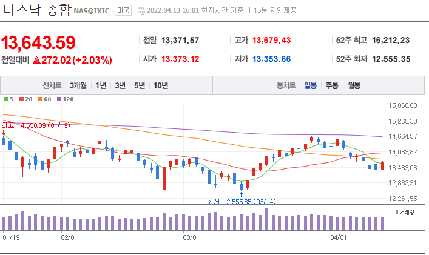Switch to 월봉 monthly candle chart
This screenshot has height=255, width=429.
coord(354,86)
